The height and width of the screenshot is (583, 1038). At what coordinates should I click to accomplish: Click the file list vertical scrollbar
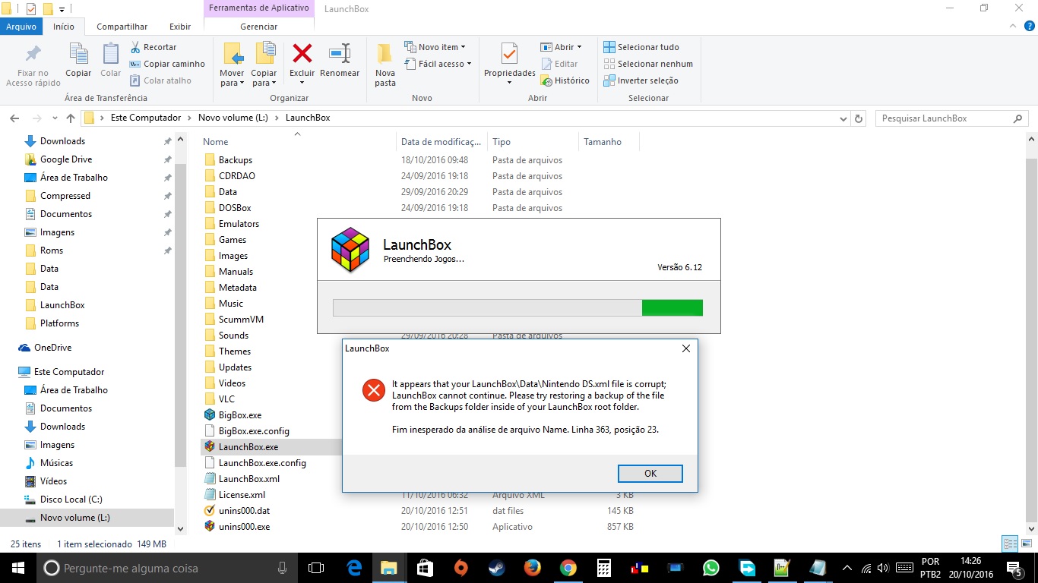pos(1032,334)
